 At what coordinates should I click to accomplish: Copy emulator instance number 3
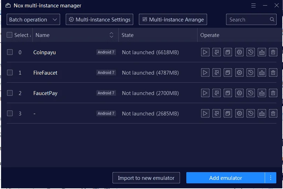pyautogui.click(x=228, y=113)
